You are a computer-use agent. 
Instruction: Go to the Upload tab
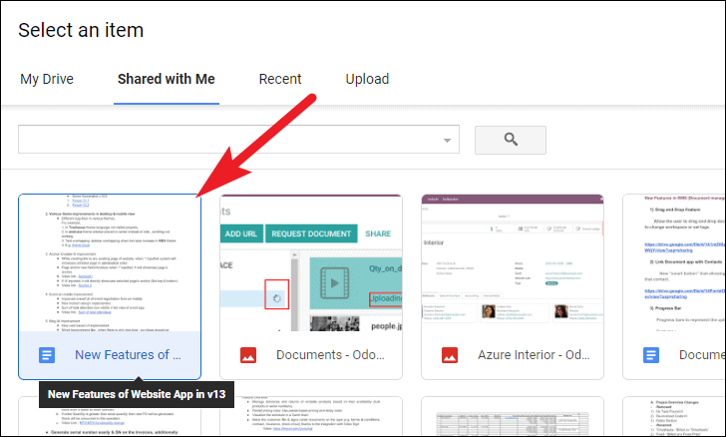pos(367,79)
